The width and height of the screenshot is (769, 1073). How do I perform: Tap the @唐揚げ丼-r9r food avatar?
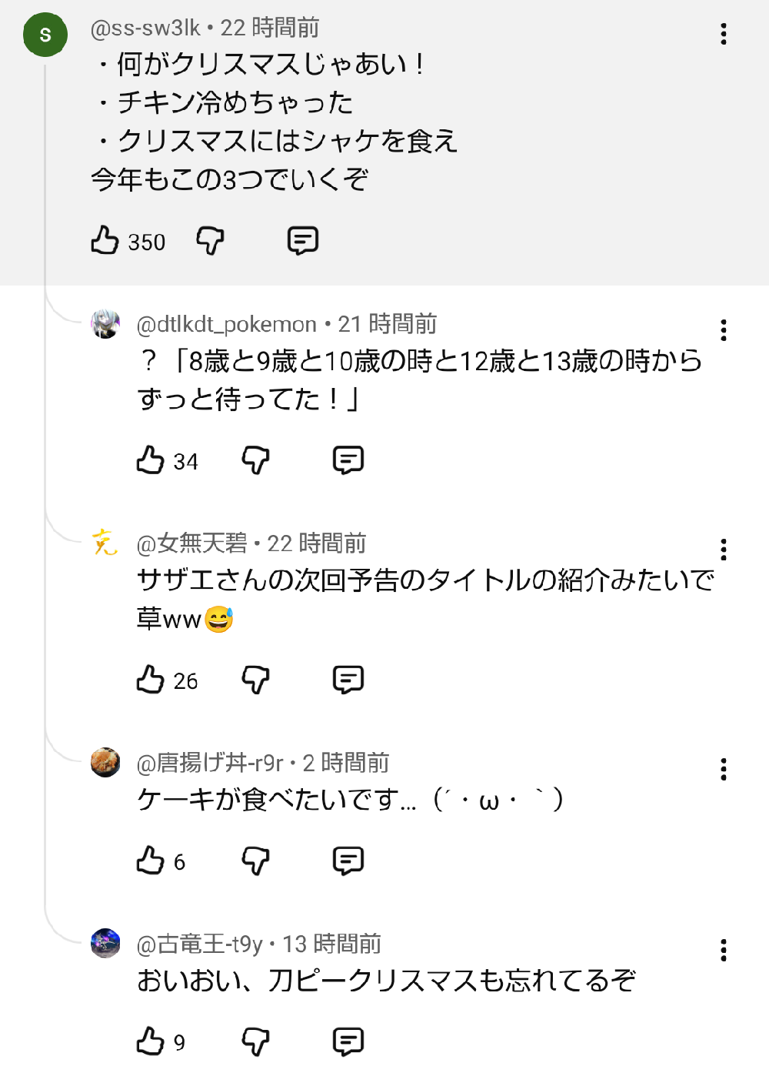(x=105, y=762)
